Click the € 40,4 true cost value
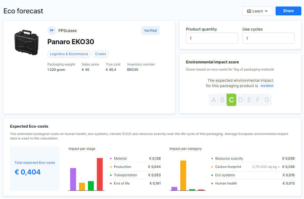The image size is (304, 199). pyautogui.click(x=111, y=70)
